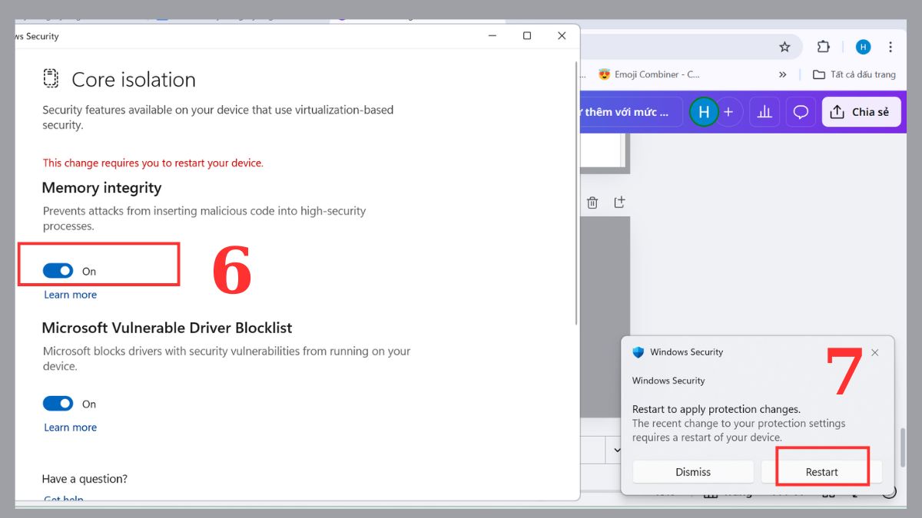The image size is (922, 518).
Task: Click the Core isolation chip icon
Action: click(51, 78)
